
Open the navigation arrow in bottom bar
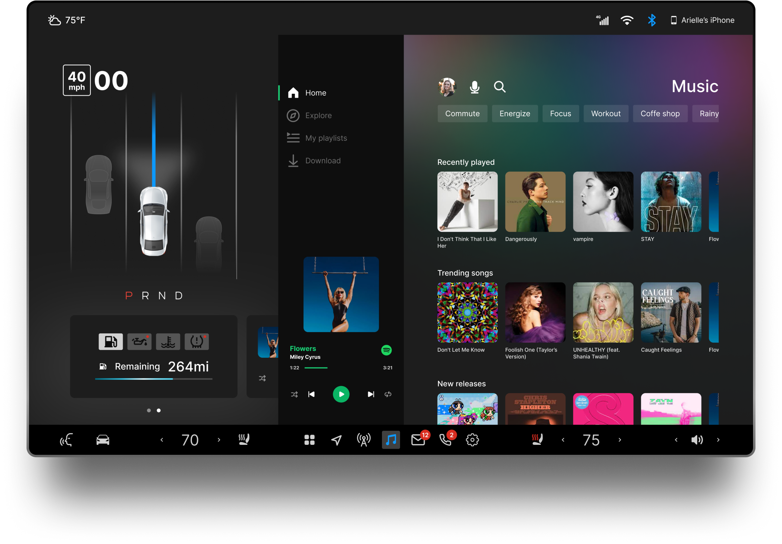pyautogui.click(x=336, y=440)
